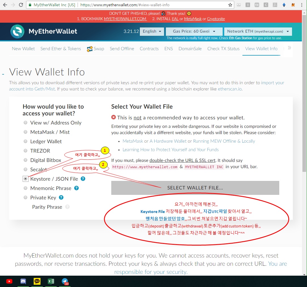
Task: Select View w/ Address Only option
Action: (25, 123)
